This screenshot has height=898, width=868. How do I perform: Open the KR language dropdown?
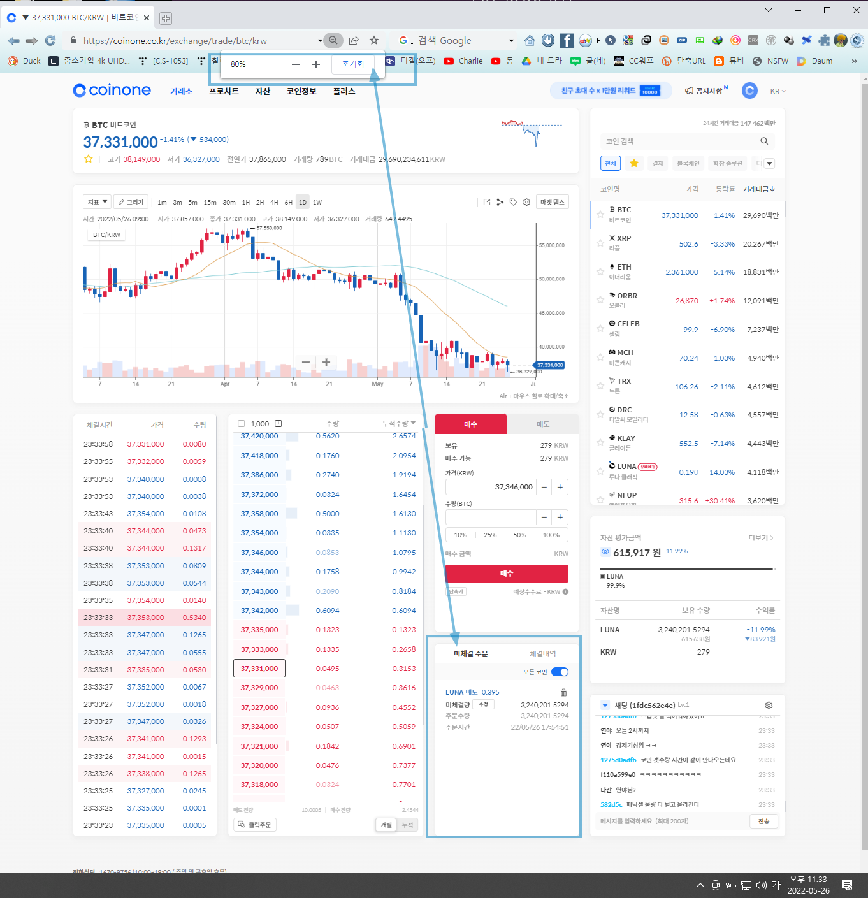pos(778,91)
